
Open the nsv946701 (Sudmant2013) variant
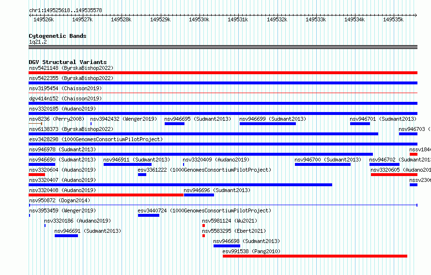tap(383, 119)
